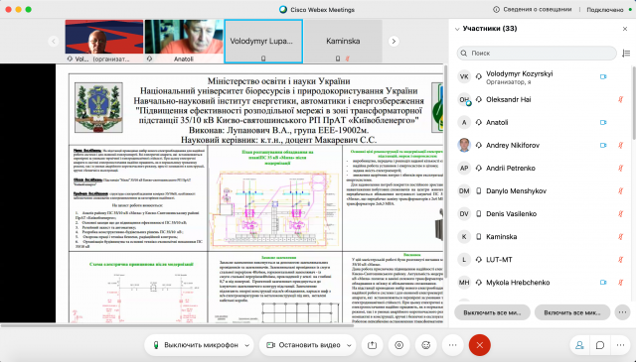
Task: Toggle Andrii Petrenko's muted microphone icon
Action: (x=620, y=168)
